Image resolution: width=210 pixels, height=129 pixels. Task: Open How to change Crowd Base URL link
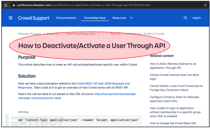173,123
